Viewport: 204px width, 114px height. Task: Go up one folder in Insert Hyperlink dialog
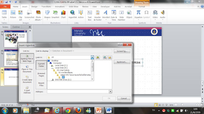click(x=98, y=57)
